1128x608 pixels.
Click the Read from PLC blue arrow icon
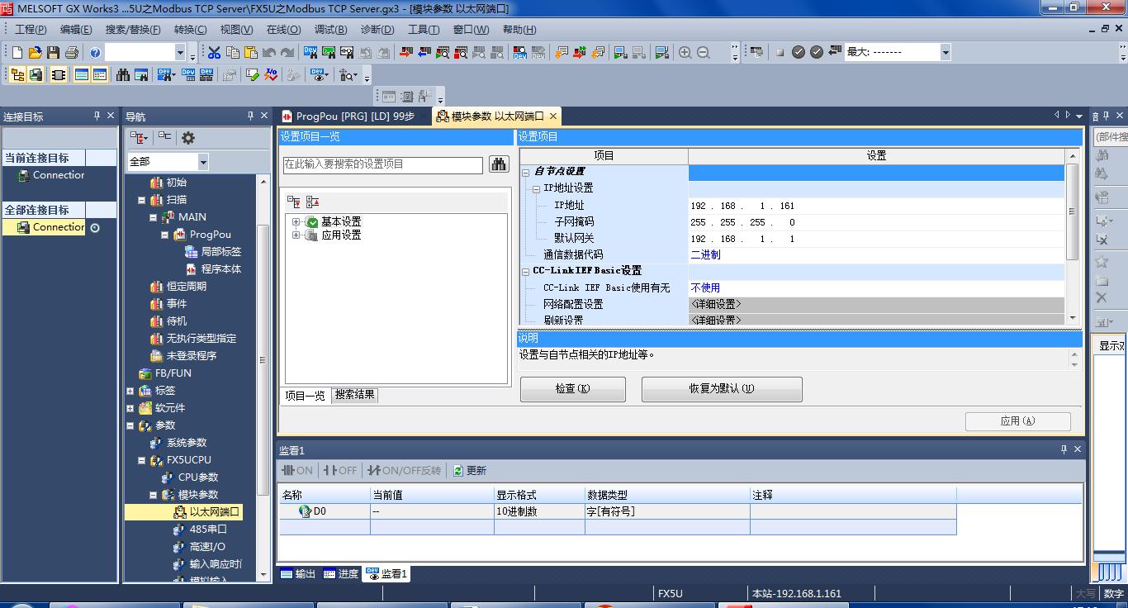[424, 52]
